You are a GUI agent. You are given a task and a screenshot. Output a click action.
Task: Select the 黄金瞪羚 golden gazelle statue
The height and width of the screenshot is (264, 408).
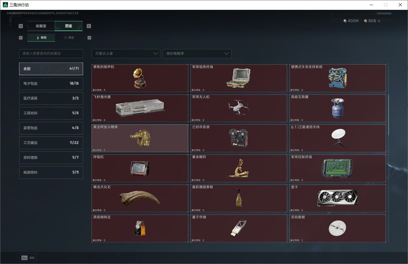pyautogui.click(x=239, y=168)
